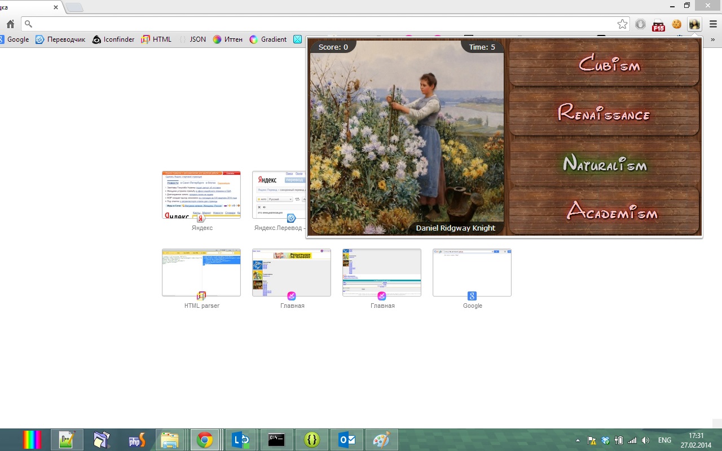Open the network signal tray icon
This screenshot has height=451, width=722.
tap(632, 440)
